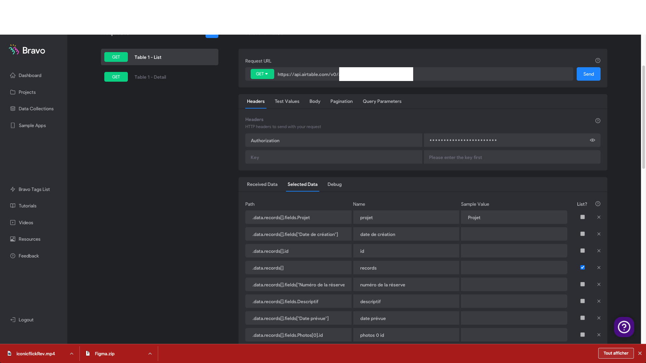646x363 pixels.
Task: Open help icon for Headers section
Action: point(598,121)
